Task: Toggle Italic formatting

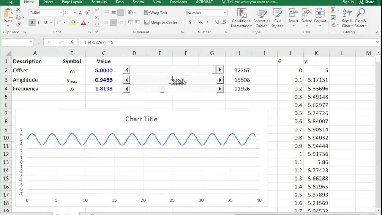Action: click(39, 22)
